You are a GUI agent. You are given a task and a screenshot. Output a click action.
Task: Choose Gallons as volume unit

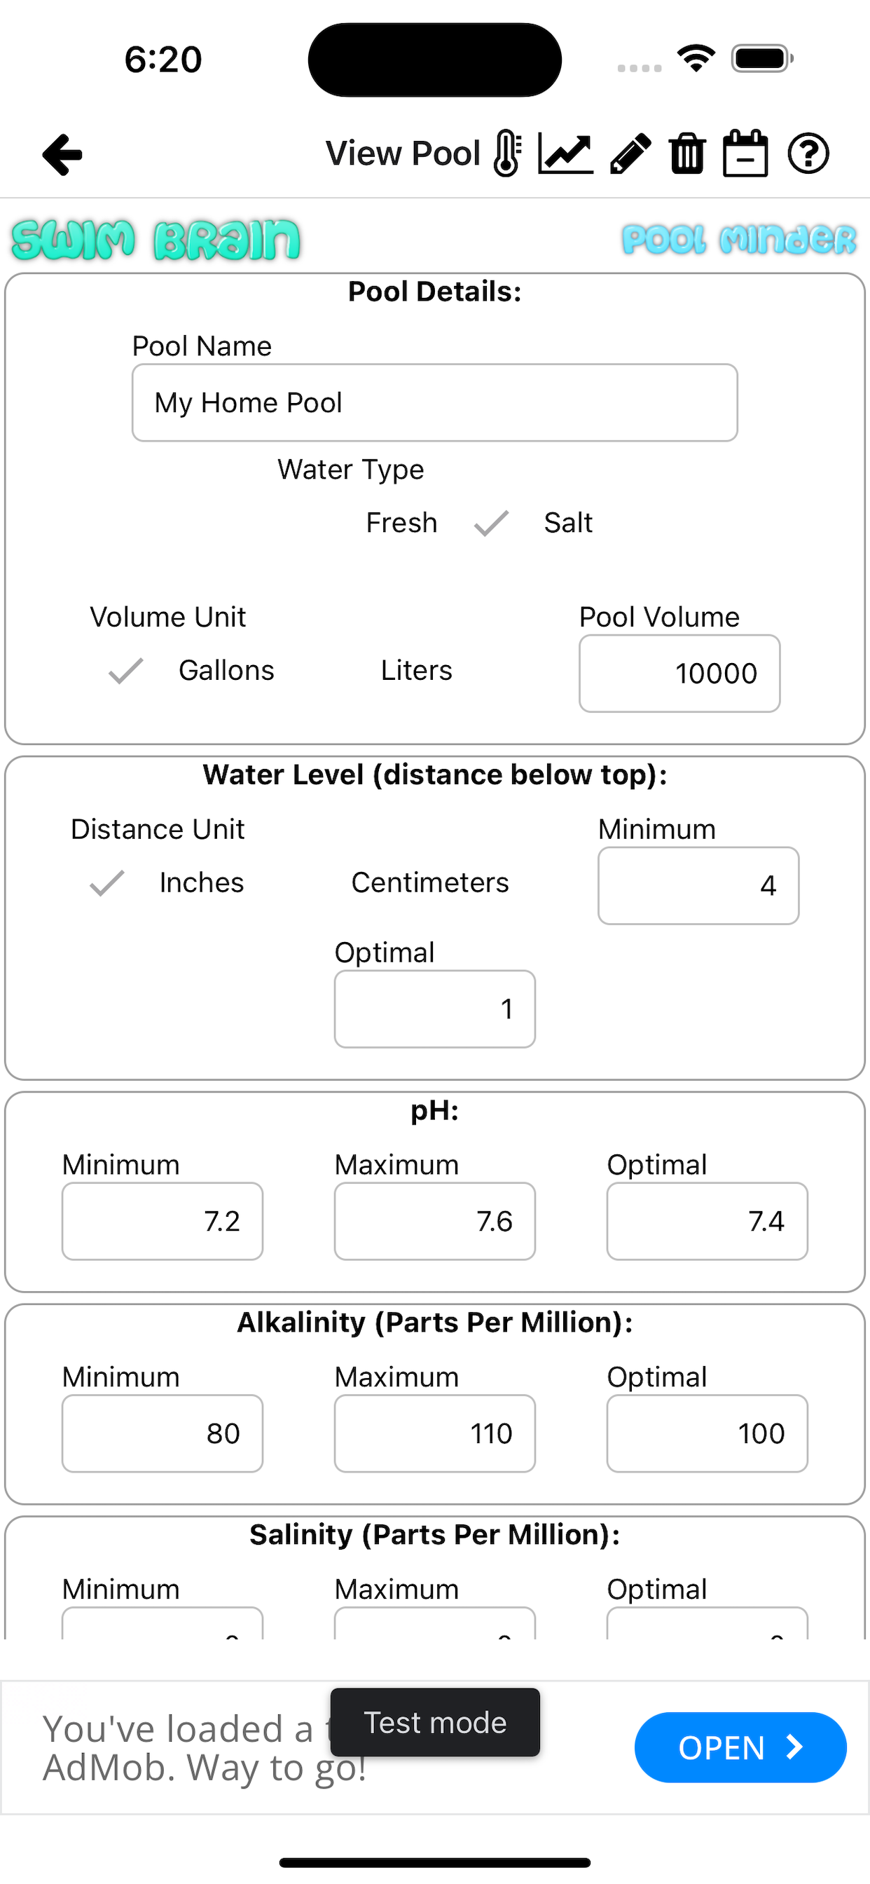(226, 671)
